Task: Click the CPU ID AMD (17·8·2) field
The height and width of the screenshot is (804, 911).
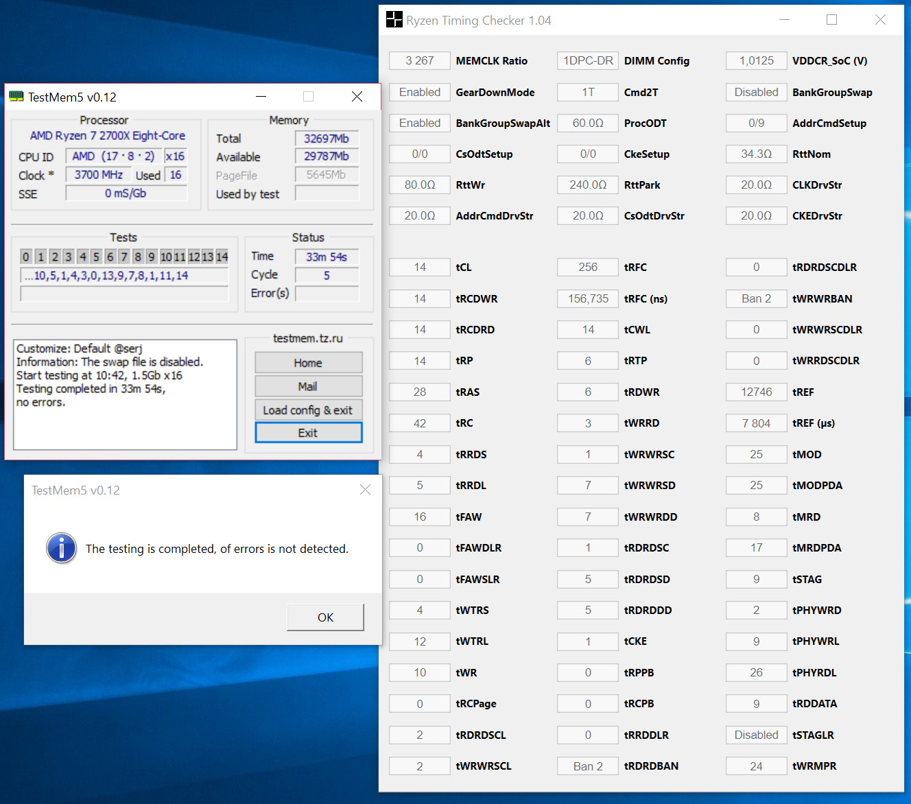Action: pyautogui.click(x=114, y=156)
